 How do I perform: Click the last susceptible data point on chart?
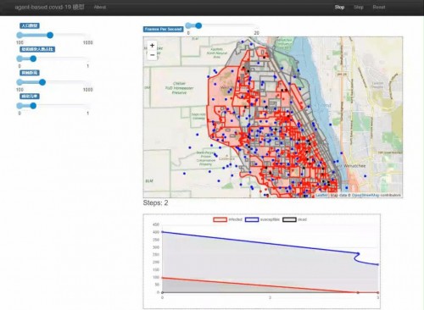pyautogui.click(x=377, y=264)
